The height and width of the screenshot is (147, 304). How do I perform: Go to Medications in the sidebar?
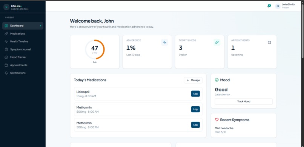23,34
